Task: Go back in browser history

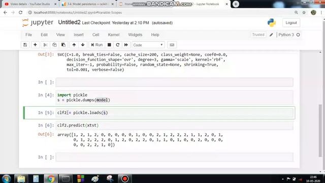Action: coord(5,12)
